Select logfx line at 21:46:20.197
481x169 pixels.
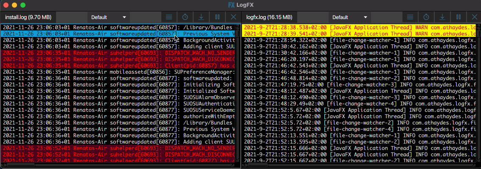pyautogui.click(x=359, y=59)
